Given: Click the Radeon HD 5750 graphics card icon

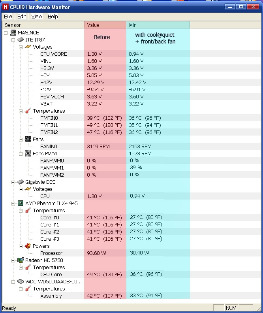Looking at the screenshot, I should click(21, 260).
